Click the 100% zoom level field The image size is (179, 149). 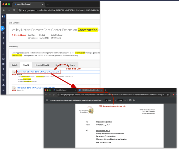(x=120, y=100)
